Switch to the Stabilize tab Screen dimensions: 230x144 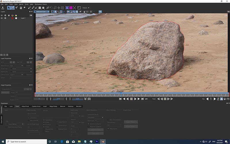[70, 106]
